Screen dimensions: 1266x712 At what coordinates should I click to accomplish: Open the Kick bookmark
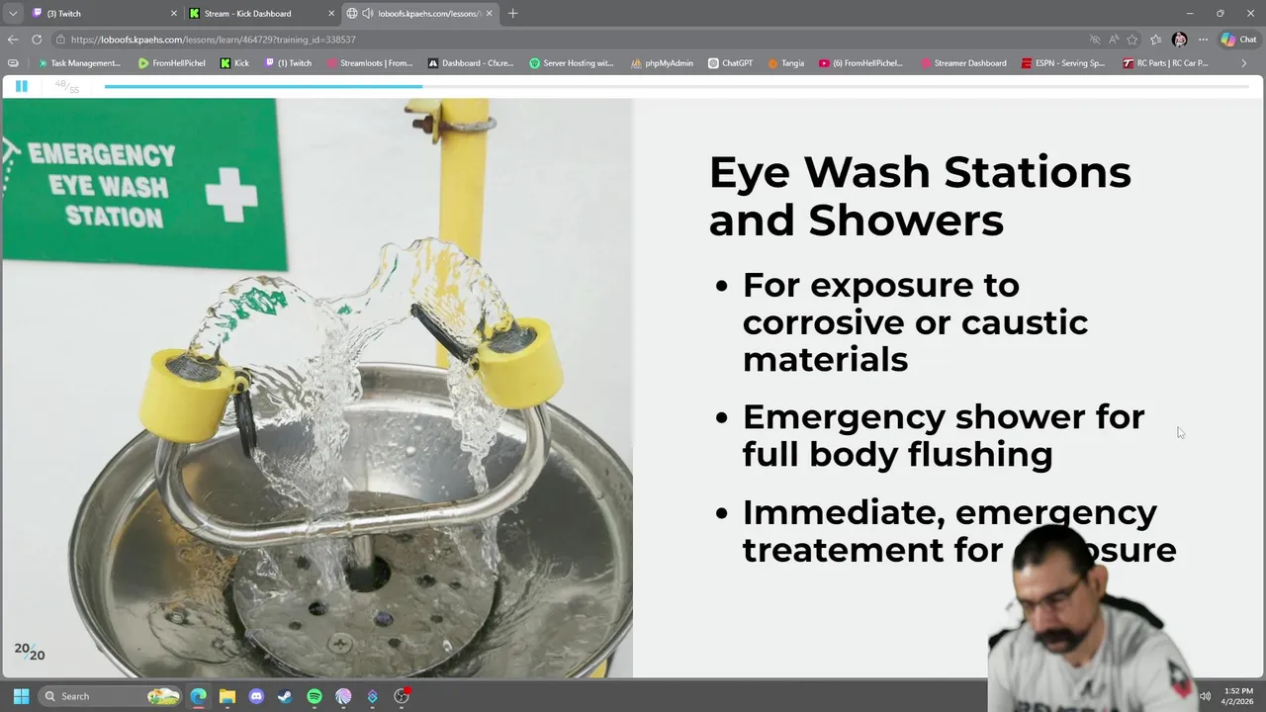234,63
